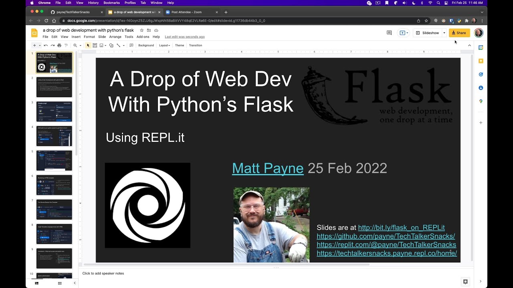The height and width of the screenshot is (288, 513).
Task: Open the Add-ons menu
Action: coord(143,37)
